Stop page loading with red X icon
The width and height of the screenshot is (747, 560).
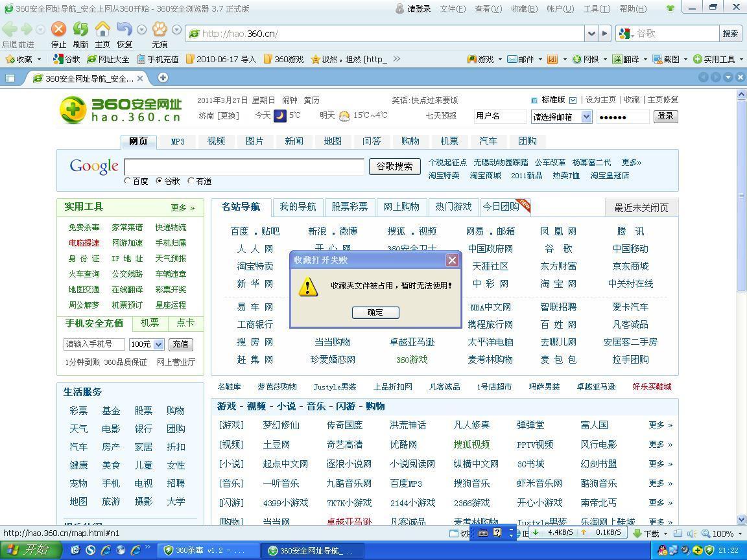[x=58, y=30]
